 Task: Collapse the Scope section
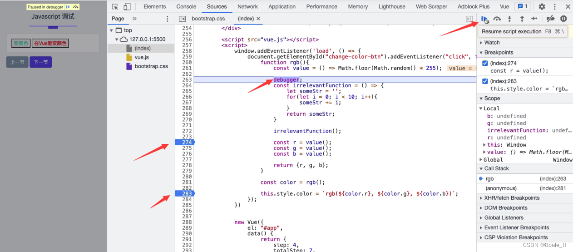[524, 98]
